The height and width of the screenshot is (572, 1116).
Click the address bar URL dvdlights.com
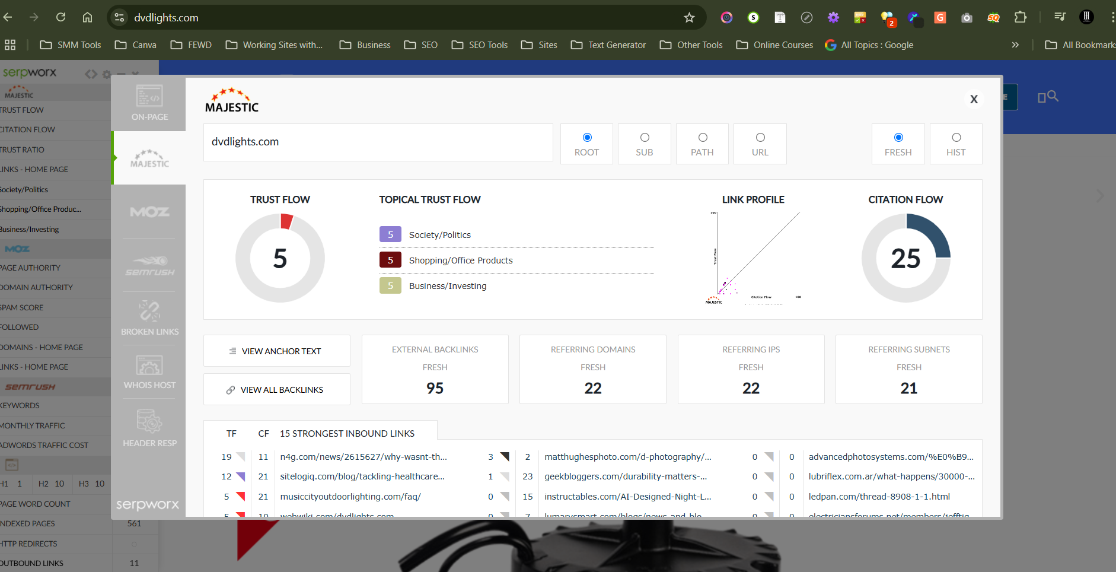click(x=167, y=18)
